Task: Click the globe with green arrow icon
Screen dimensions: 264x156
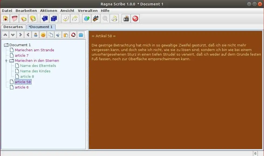Action: pyautogui.click(x=87, y=19)
